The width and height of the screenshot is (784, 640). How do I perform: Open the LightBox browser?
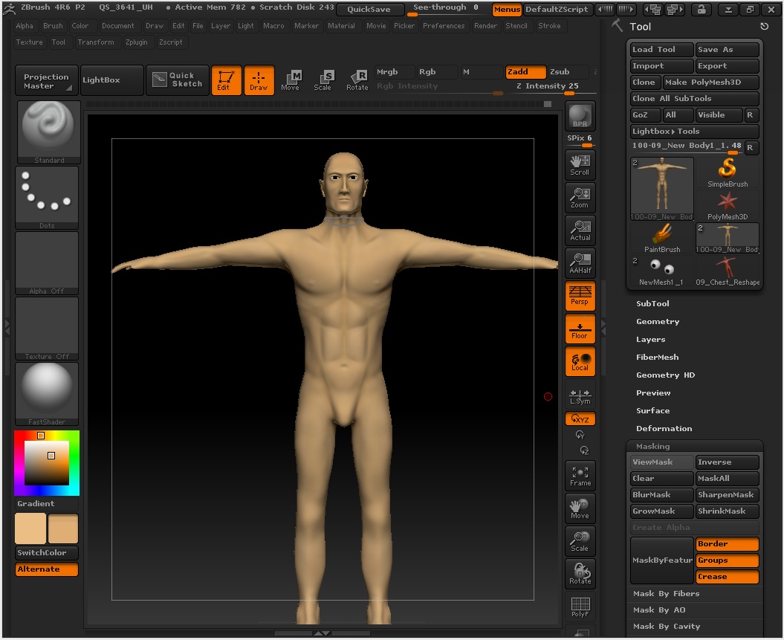pos(112,80)
